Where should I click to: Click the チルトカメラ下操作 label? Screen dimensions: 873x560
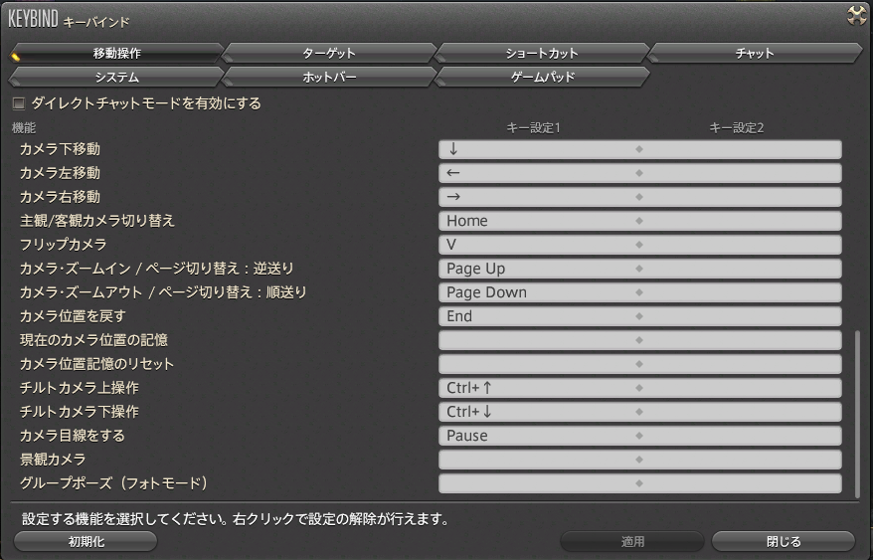point(80,412)
